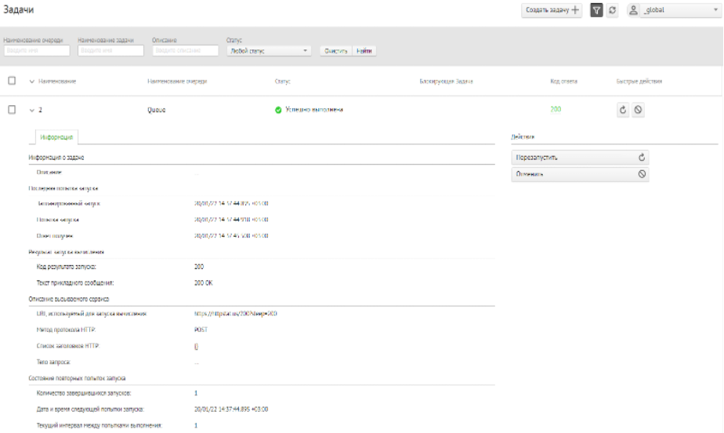Click the green success status icon
Screen dimensions: 724x433
click(x=278, y=110)
